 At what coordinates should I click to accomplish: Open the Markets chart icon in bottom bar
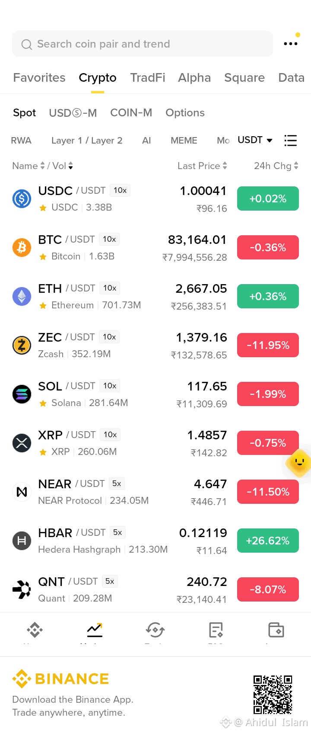[95, 630]
